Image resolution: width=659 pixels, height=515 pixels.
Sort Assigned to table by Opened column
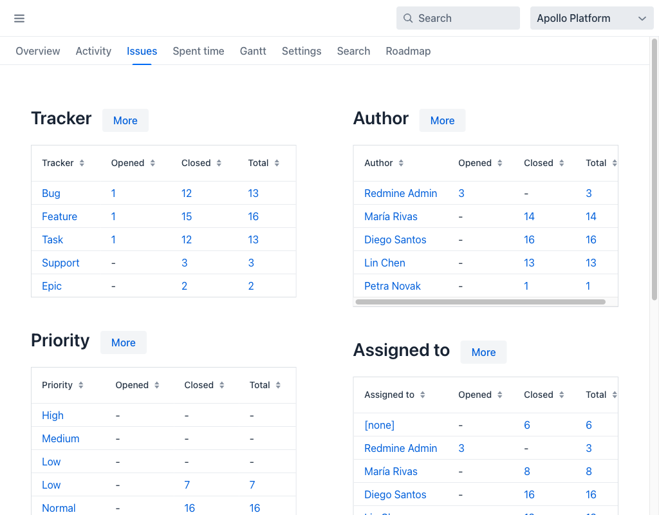click(x=480, y=395)
